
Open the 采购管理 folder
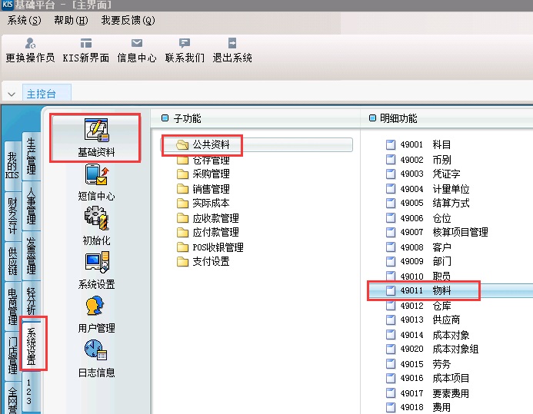[203, 174]
